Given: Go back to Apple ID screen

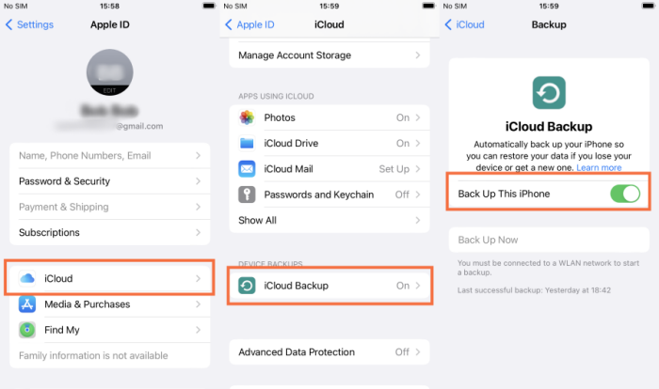Looking at the screenshot, I should click(249, 24).
